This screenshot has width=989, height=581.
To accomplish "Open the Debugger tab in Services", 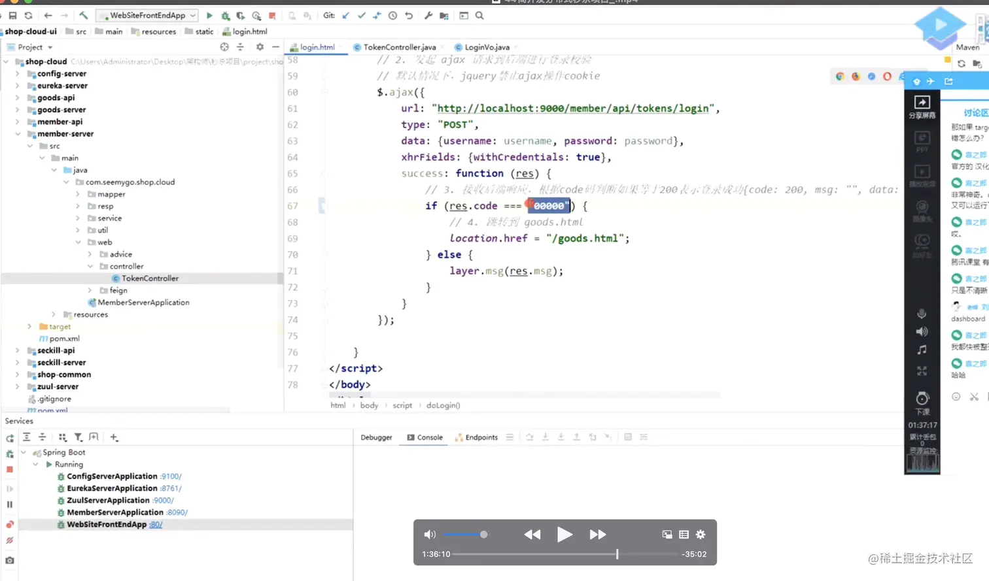I will tap(376, 437).
